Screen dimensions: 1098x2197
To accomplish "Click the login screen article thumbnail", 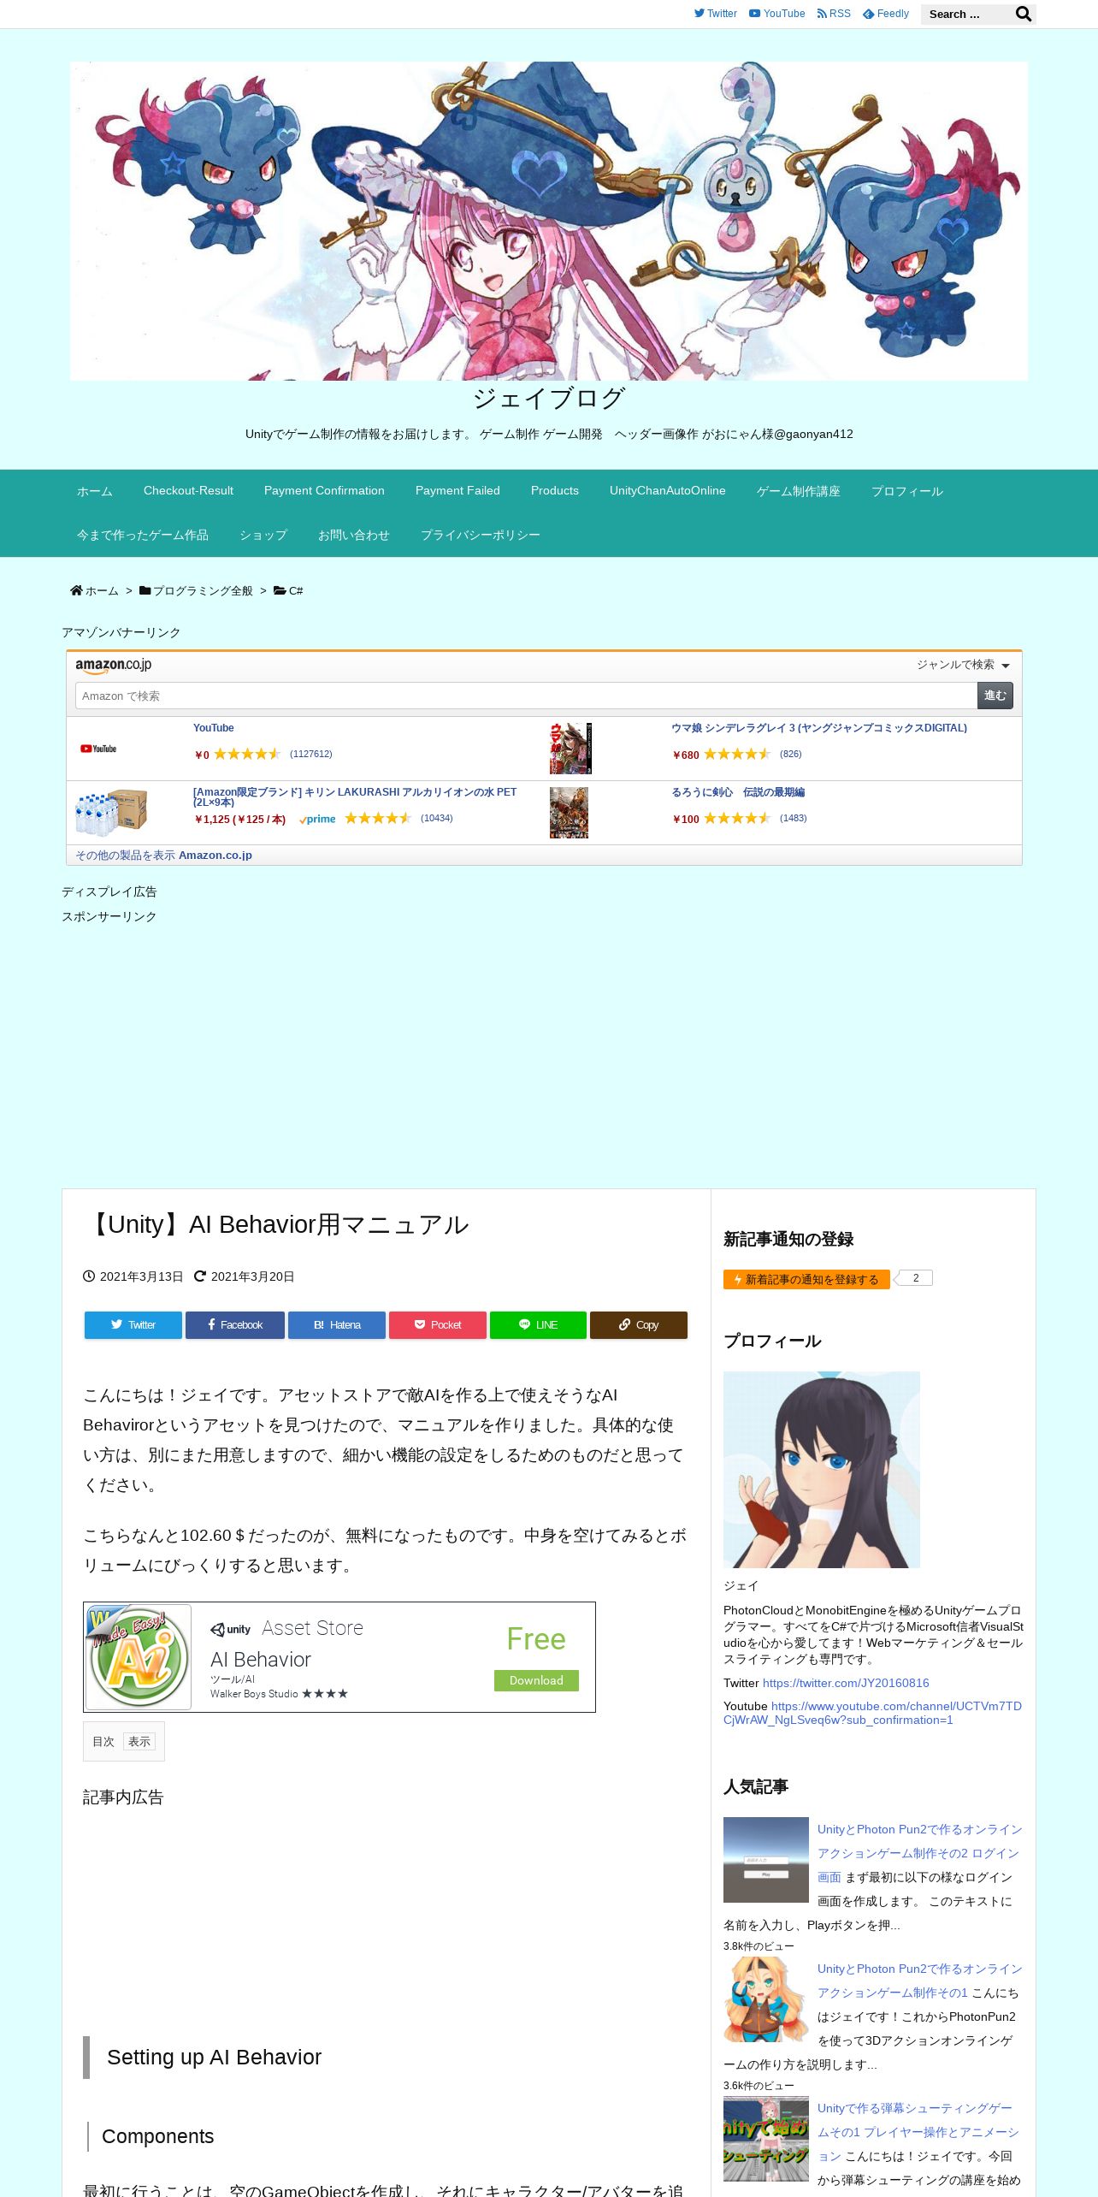I will (766, 1860).
